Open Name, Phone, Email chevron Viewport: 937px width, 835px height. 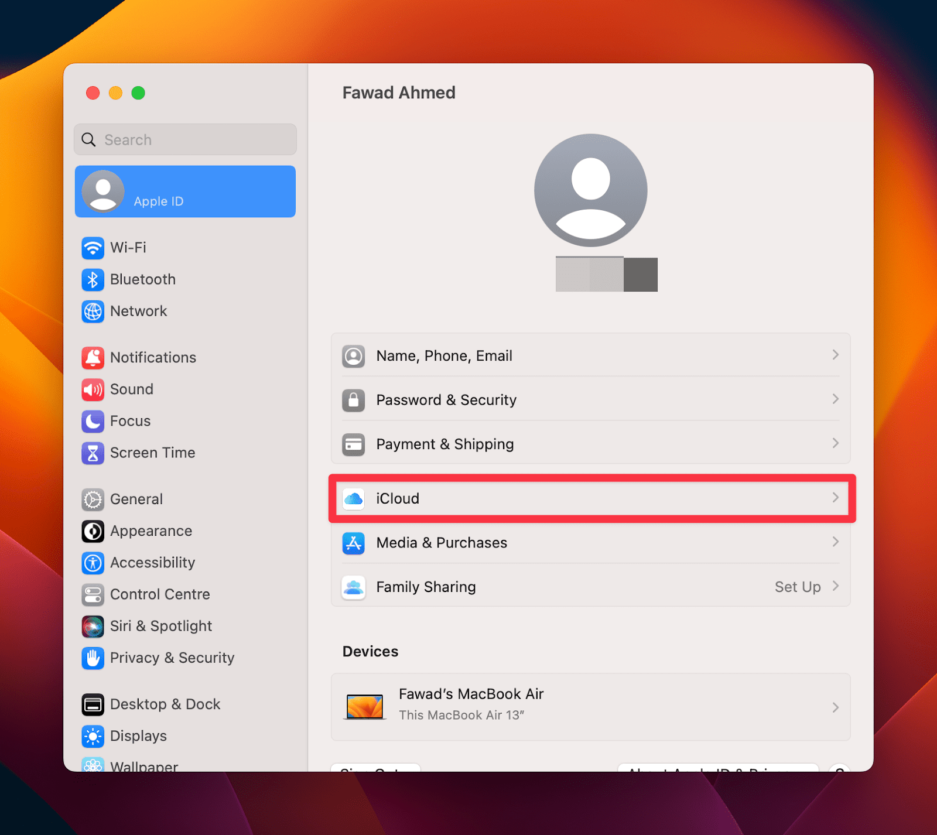(835, 355)
